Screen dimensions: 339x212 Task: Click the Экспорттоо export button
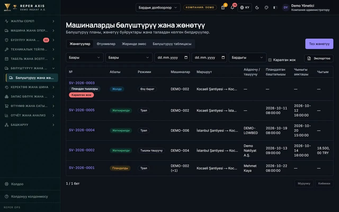tap(319, 58)
